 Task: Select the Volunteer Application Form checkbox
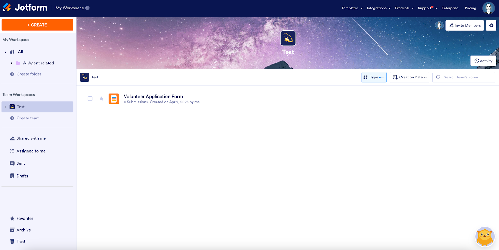coord(90,98)
